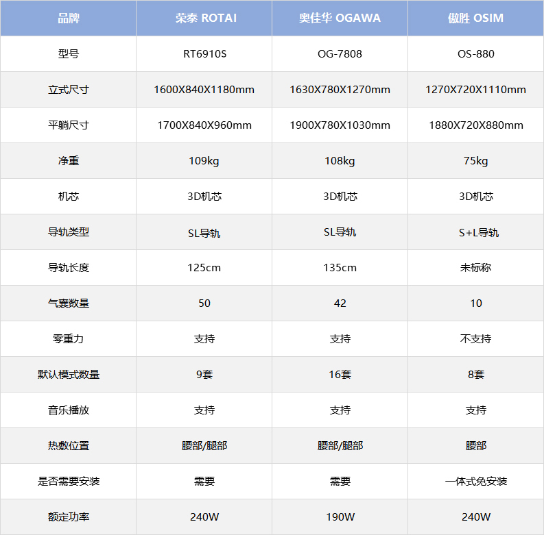Select 240W in the ROTAI column

pos(204,517)
